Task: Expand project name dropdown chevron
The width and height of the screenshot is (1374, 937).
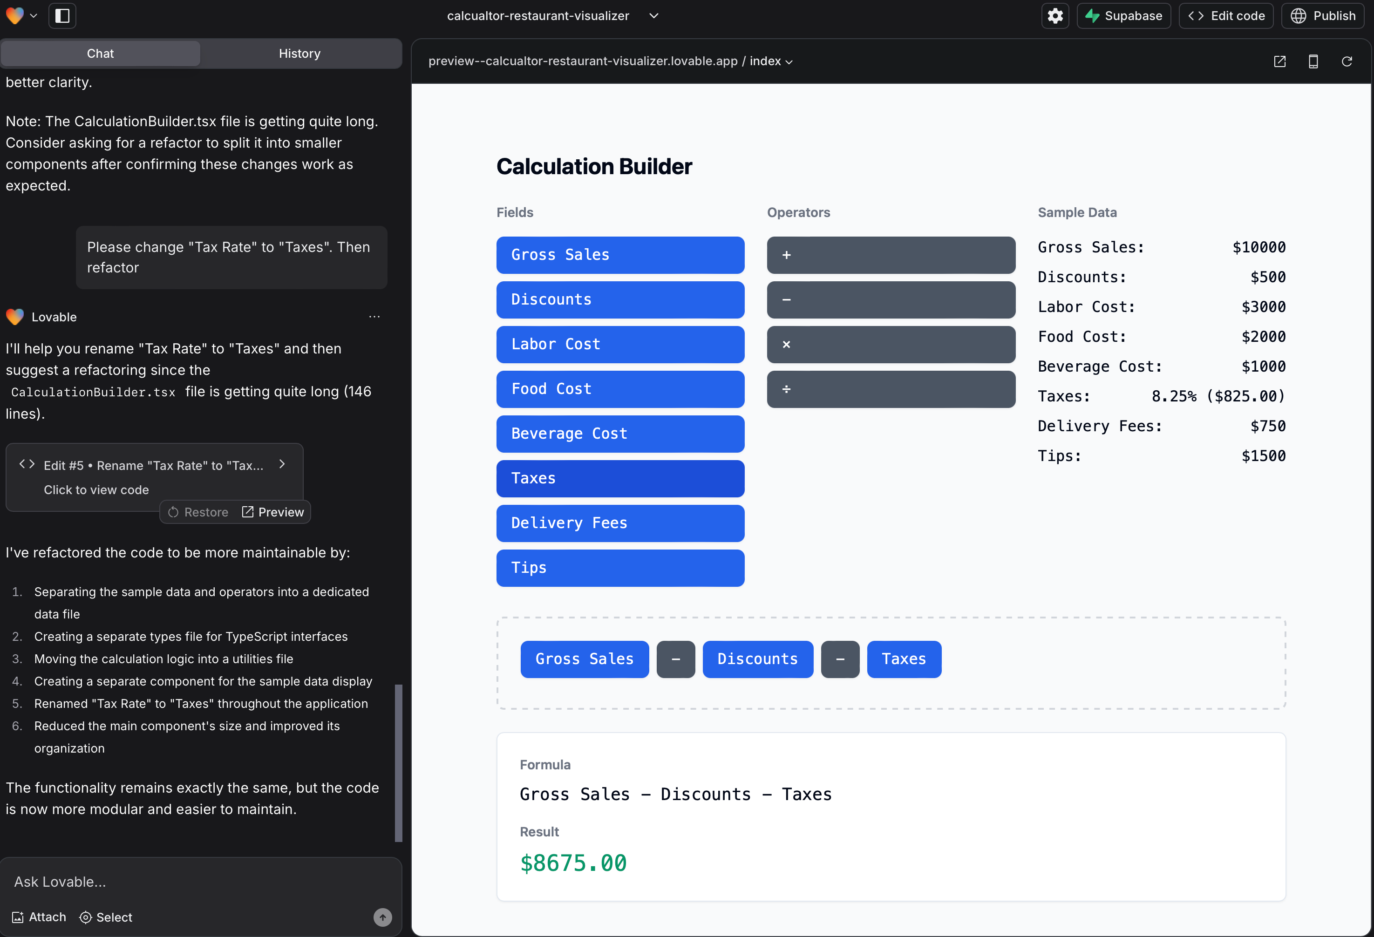Action: click(x=653, y=16)
